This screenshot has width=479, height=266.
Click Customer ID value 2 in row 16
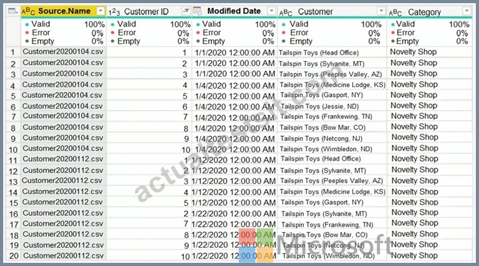[x=186, y=214]
